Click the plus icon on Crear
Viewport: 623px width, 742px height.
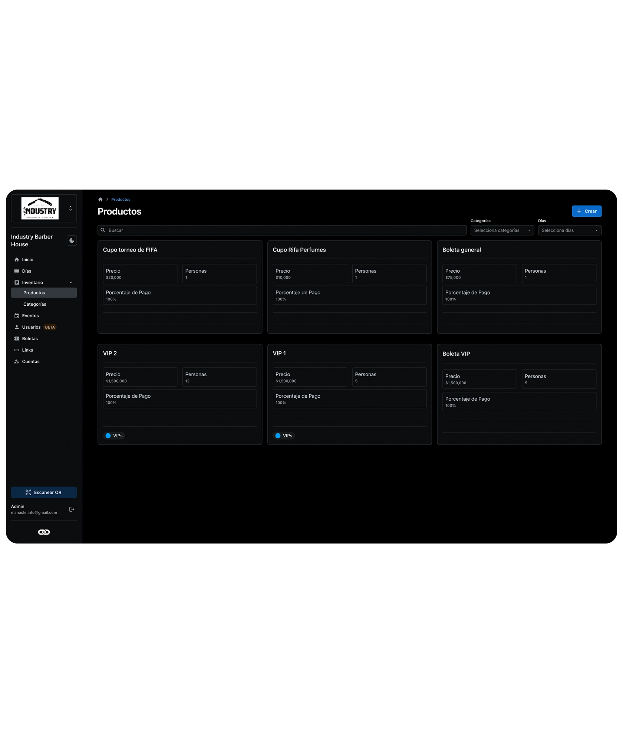tap(579, 211)
